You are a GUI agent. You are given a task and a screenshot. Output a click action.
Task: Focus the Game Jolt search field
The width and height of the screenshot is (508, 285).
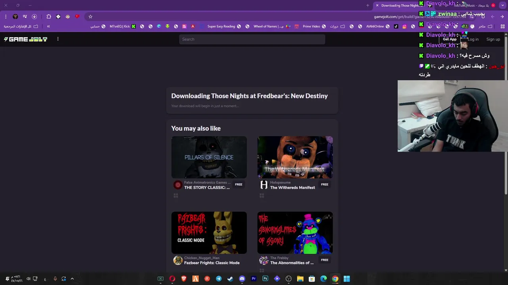pyautogui.click(x=252, y=39)
